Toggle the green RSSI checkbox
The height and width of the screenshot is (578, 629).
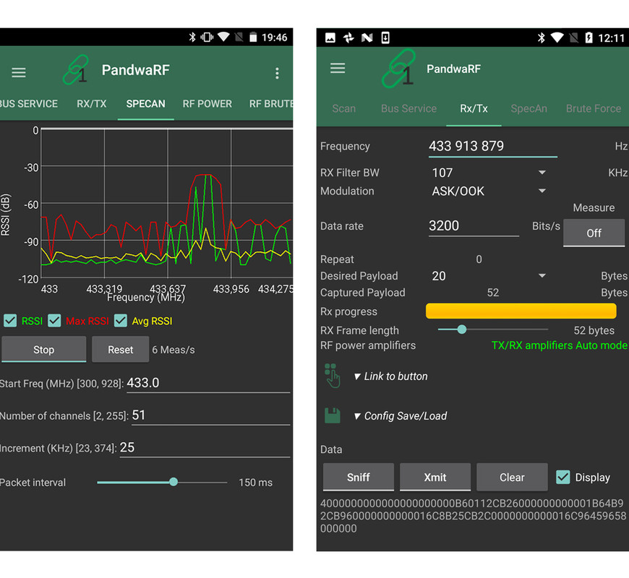pyautogui.click(x=10, y=321)
